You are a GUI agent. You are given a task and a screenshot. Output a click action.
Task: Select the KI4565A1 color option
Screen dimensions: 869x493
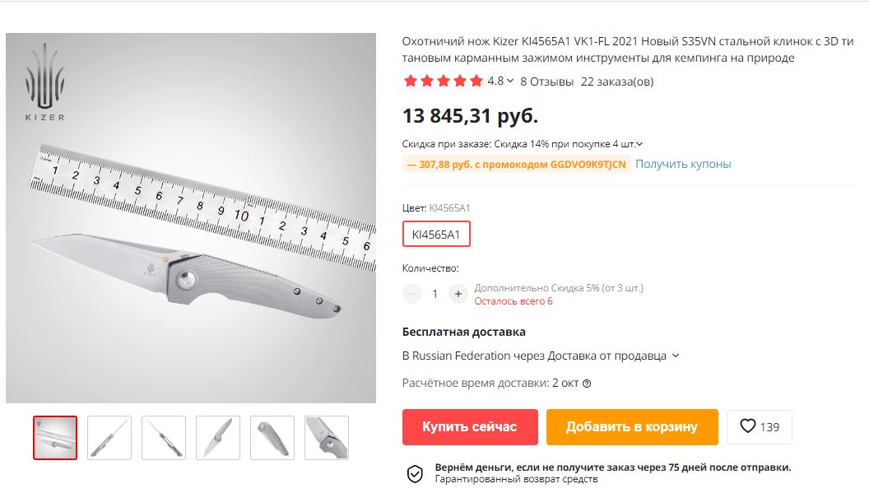(x=436, y=234)
